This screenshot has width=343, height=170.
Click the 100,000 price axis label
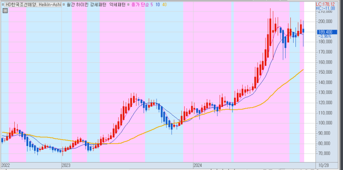coord(326,123)
